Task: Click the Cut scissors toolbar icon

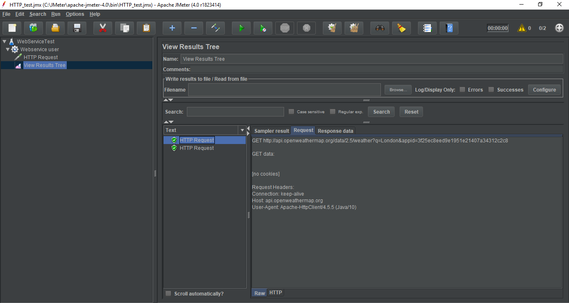Action: click(x=103, y=28)
